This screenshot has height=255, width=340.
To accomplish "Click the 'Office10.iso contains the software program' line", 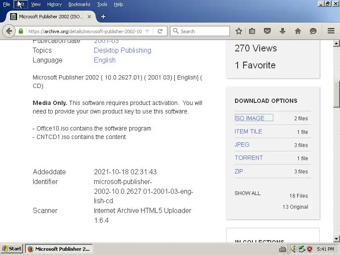I will 92,128.
